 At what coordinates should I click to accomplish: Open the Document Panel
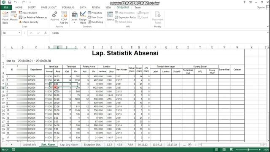tap(157, 18)
